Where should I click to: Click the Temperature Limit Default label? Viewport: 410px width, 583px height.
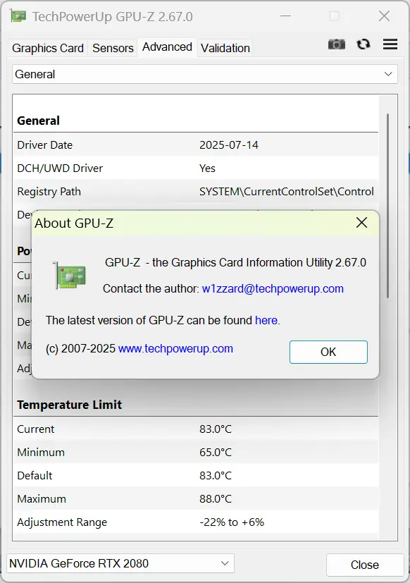click(35, 476)
